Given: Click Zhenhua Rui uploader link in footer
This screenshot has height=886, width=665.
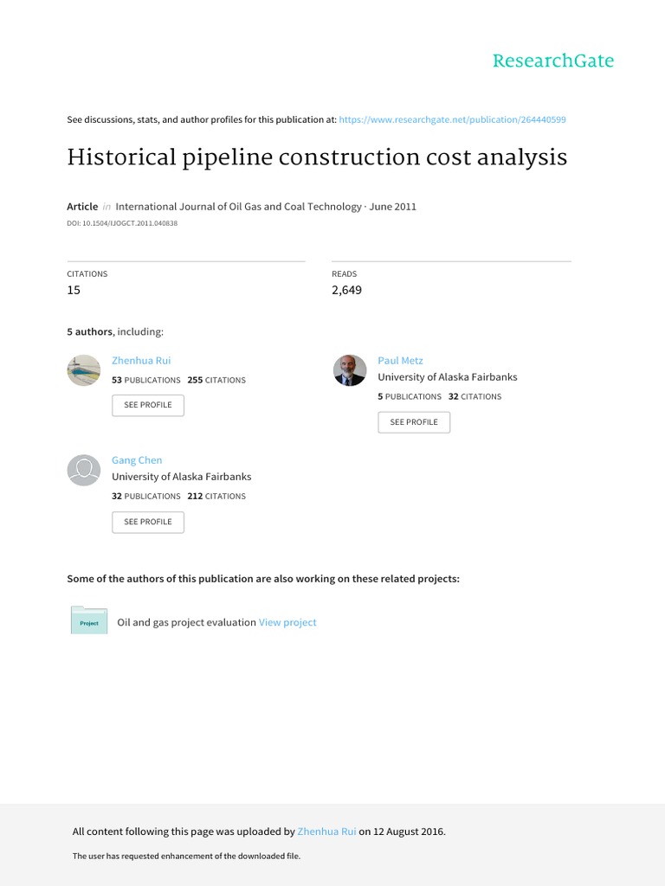Looking at the screenshot, I should [x=326, y=831].
